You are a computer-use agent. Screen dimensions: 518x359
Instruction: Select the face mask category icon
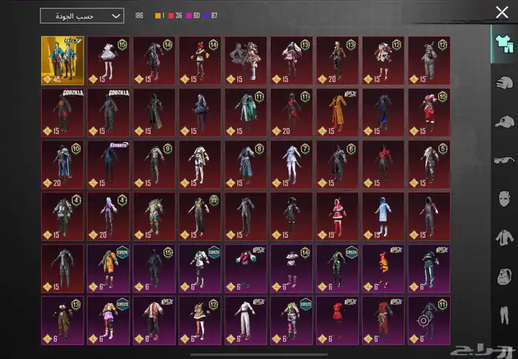click(503, 199)
